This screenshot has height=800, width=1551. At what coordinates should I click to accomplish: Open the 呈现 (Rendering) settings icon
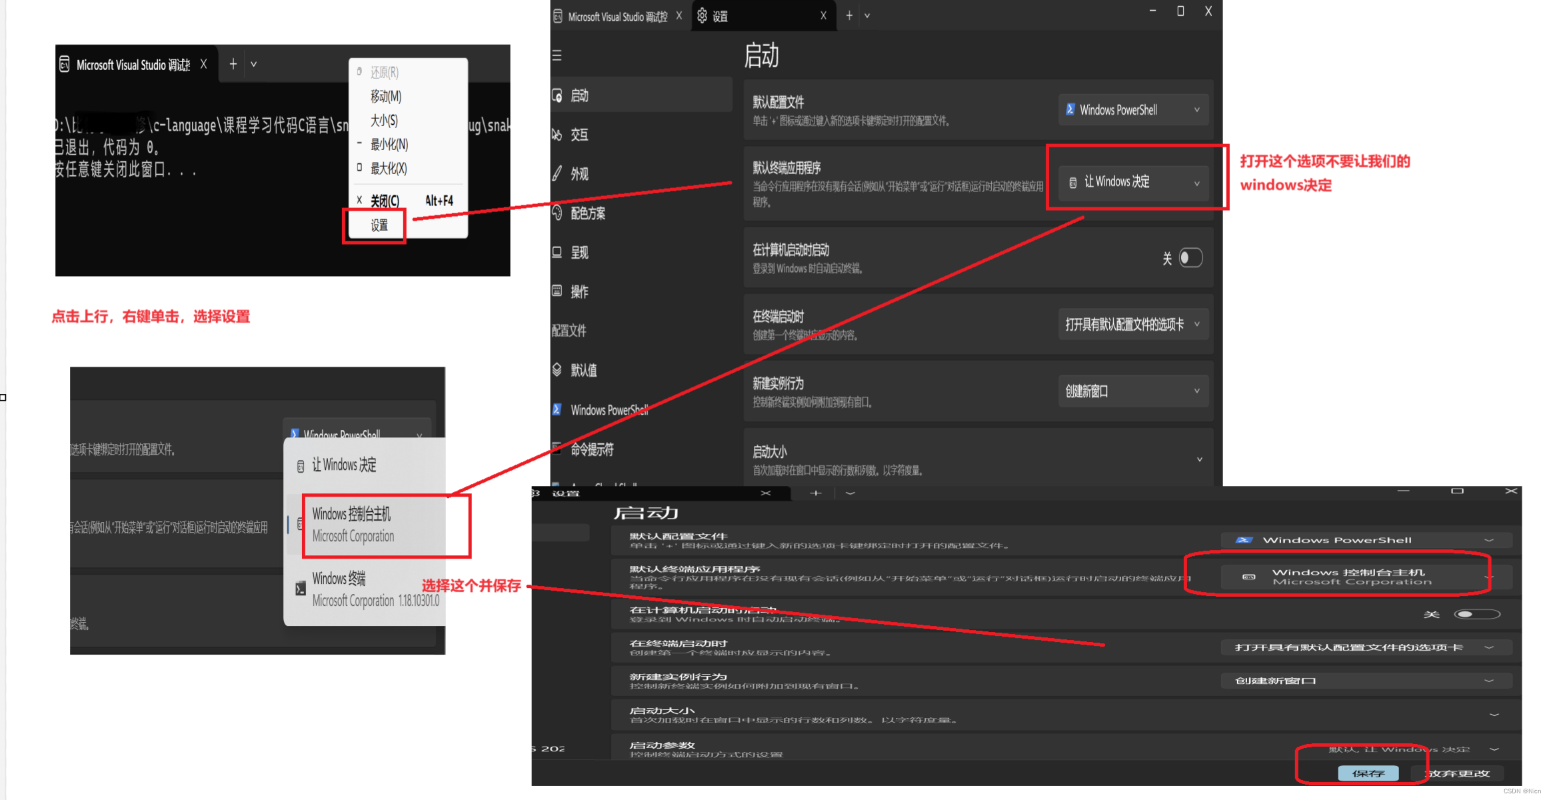(x=557, y=253)
